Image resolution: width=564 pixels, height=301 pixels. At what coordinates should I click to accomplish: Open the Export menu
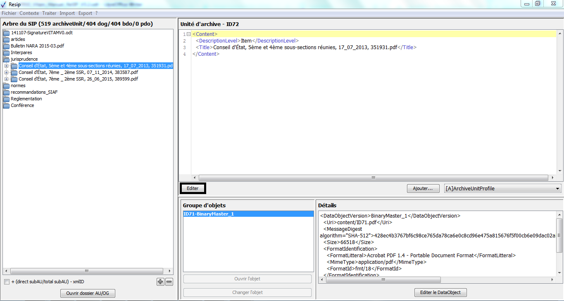(x=85, y=13)
